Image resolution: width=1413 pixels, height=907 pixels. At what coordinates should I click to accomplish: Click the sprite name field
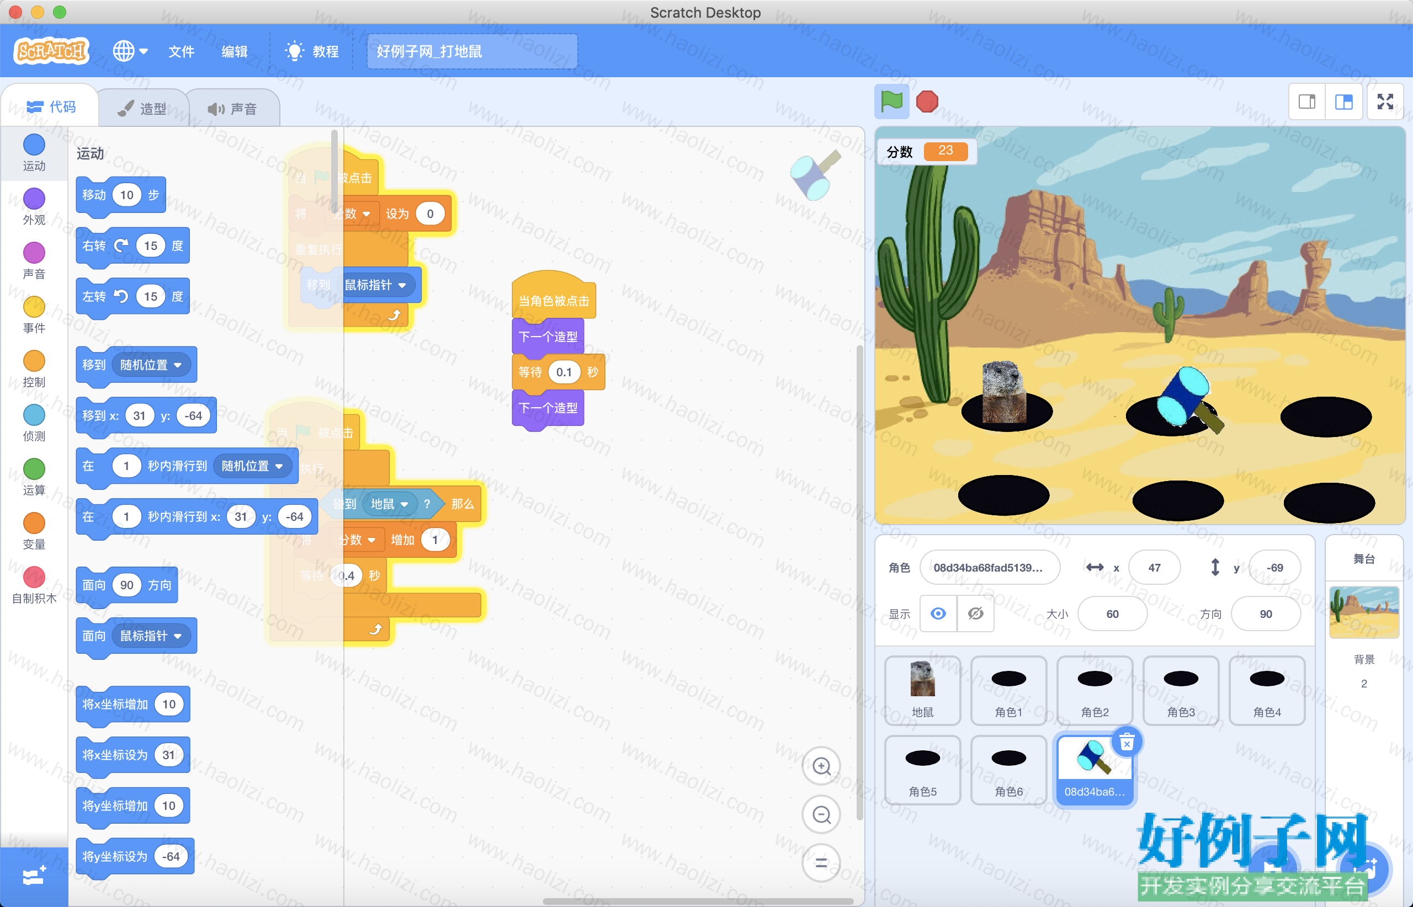click(x=989, y=567)
